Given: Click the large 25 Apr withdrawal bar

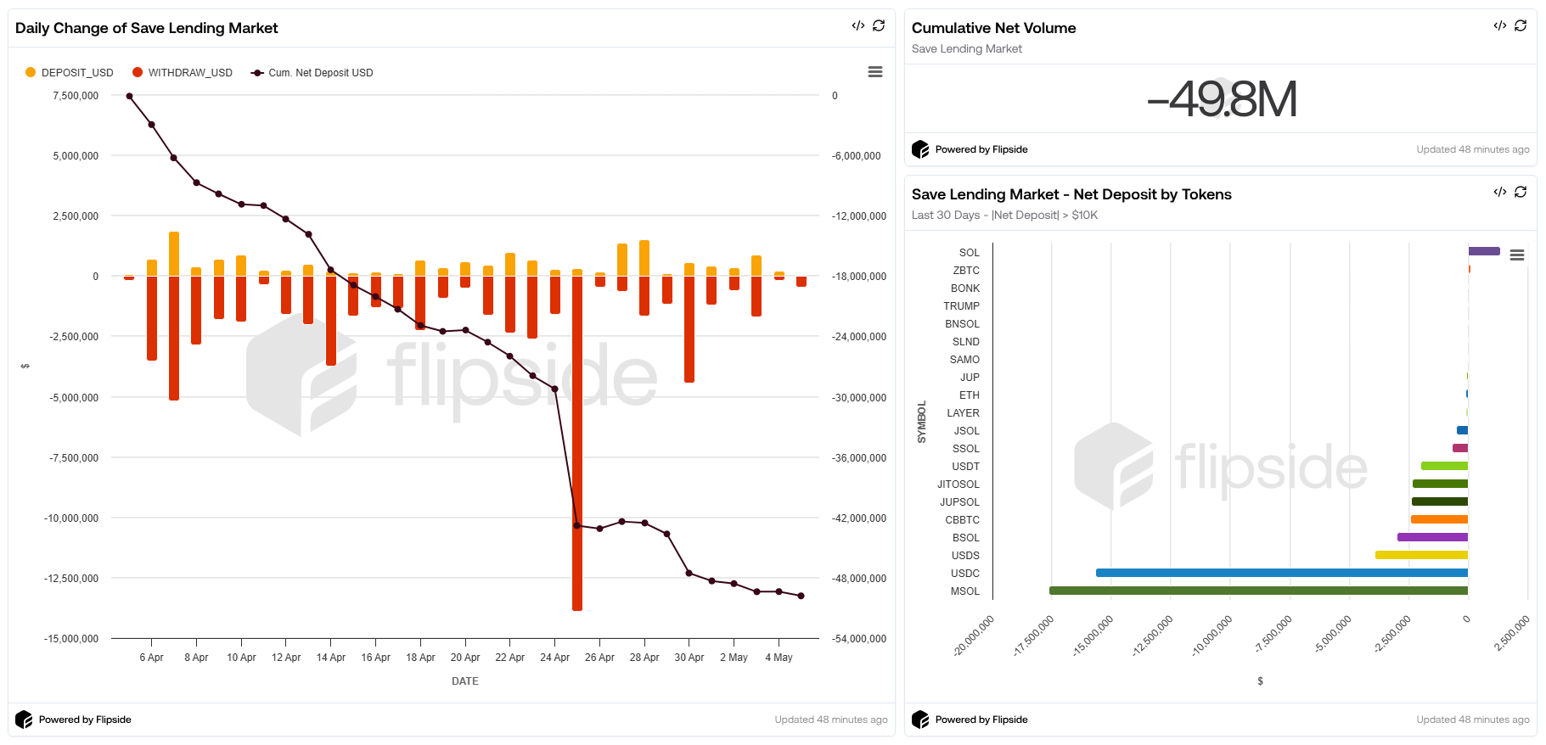Looking at the screenshot, I should 577,443.
